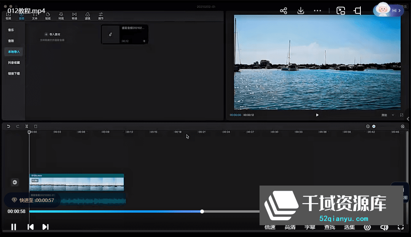Toggle fullscreen for the video player

[x=401, y=227]
